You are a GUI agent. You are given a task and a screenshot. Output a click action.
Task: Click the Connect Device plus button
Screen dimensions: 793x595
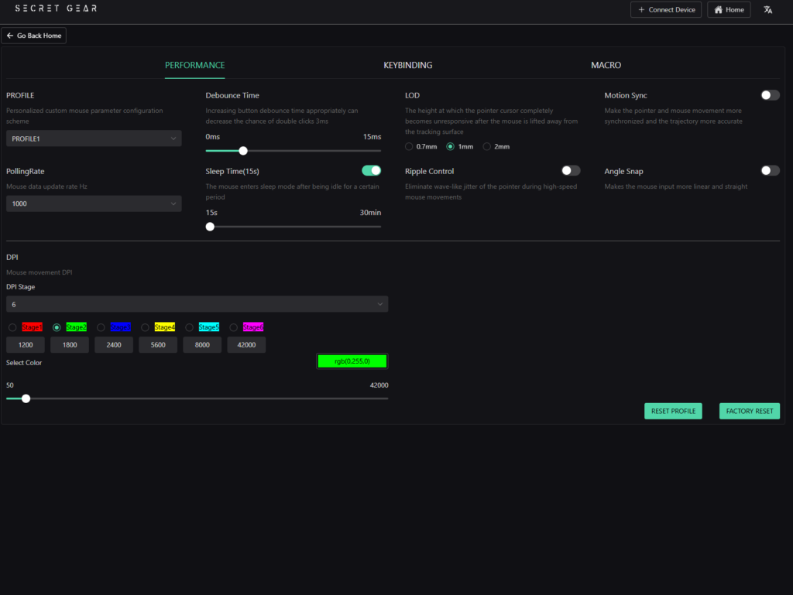coord(666,10)
